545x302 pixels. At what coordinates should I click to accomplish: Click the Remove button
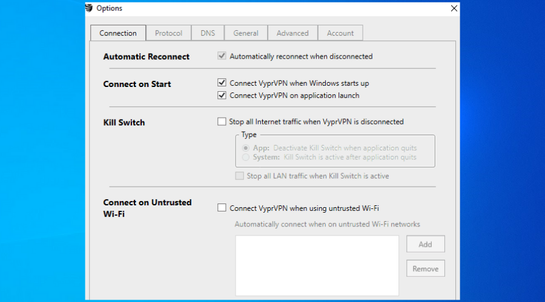point(425,268)
